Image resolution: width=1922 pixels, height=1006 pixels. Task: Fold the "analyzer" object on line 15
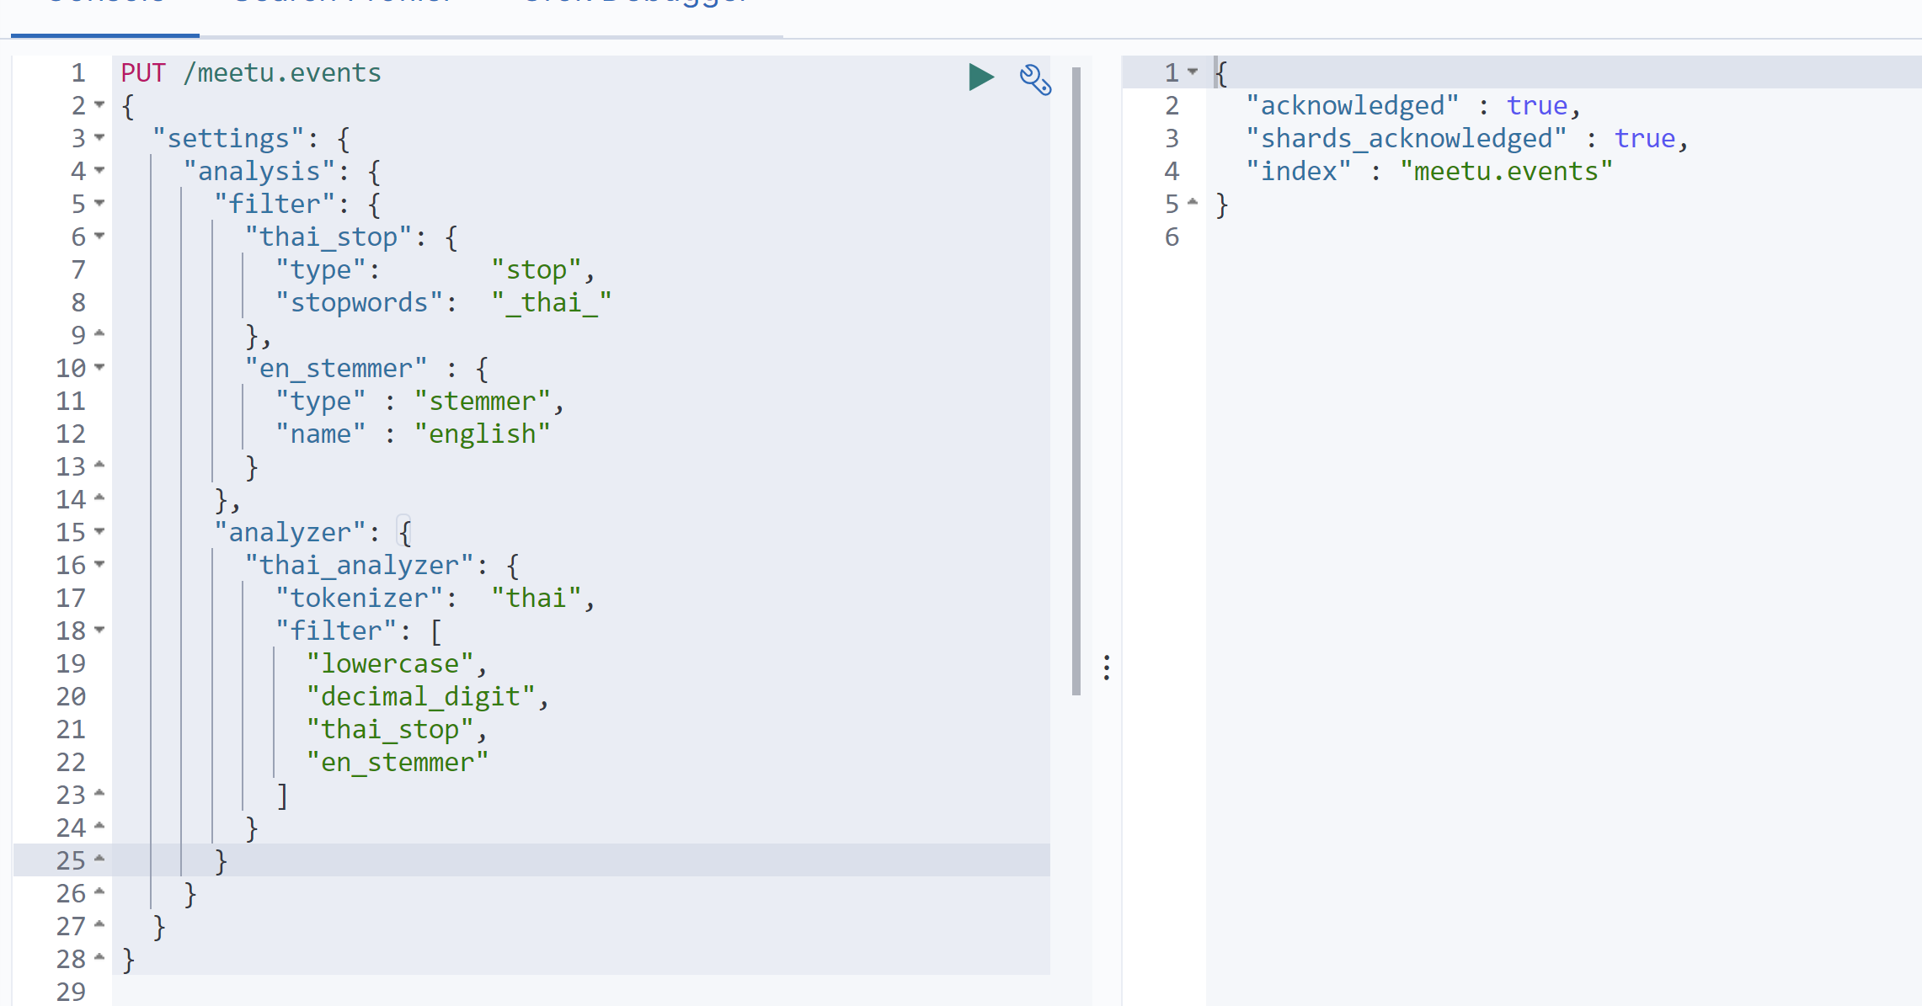coord(99,531)
